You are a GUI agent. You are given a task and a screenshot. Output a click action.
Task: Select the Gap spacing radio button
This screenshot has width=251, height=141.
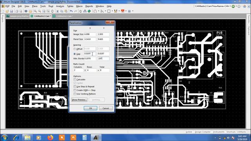75,54
